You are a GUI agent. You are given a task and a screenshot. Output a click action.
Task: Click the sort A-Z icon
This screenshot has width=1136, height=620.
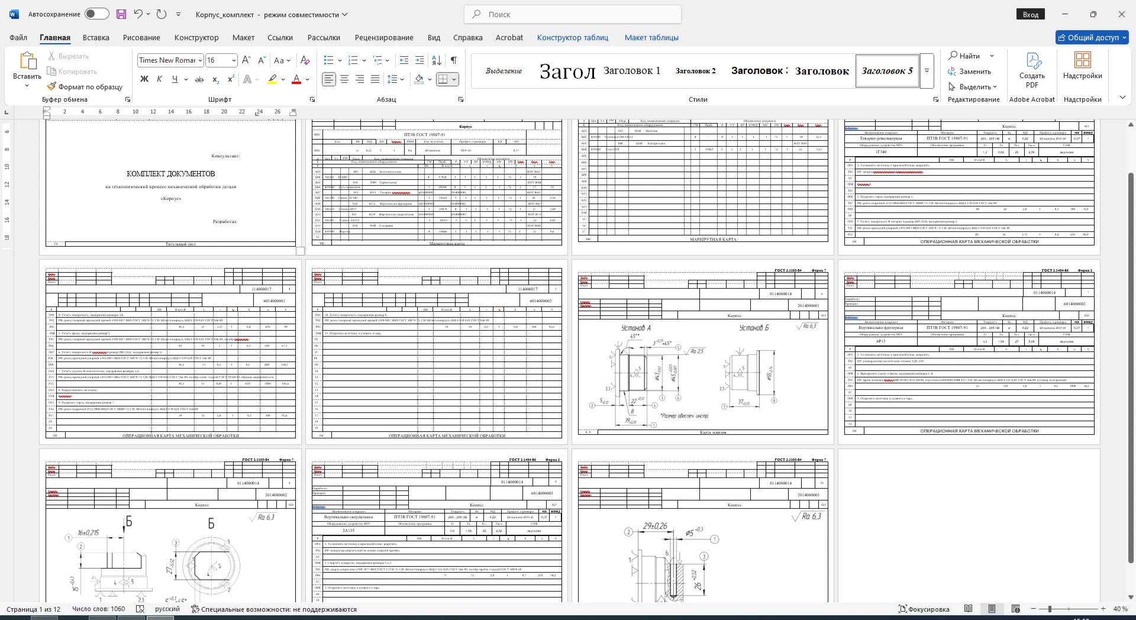click(x=437, y=60)
